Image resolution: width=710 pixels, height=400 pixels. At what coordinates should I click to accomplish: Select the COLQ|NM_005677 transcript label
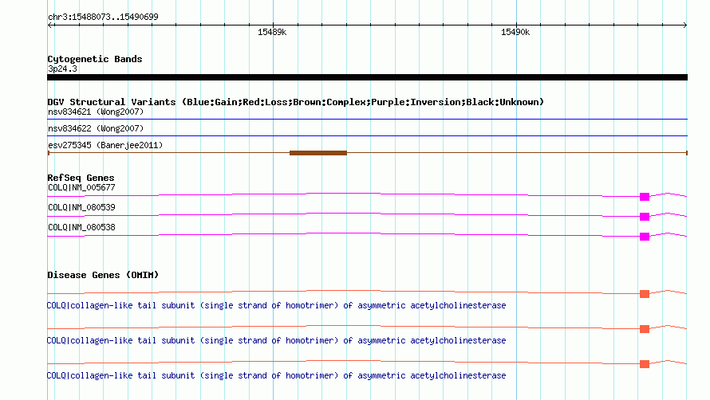tap(81, 187)
